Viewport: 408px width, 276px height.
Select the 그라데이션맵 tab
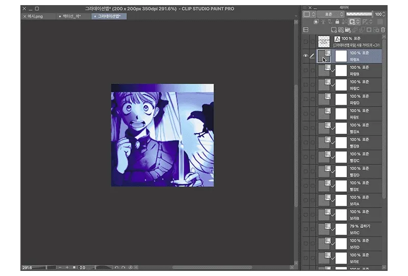coord(109,16)
